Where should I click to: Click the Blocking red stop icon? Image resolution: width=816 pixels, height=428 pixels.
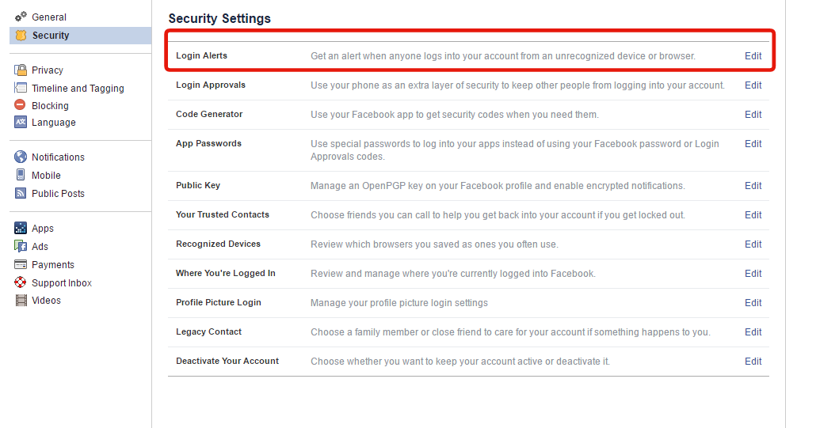[21, 105]
